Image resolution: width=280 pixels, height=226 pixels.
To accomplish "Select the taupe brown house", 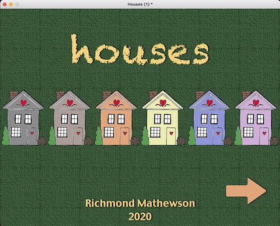I will [70, 118].
